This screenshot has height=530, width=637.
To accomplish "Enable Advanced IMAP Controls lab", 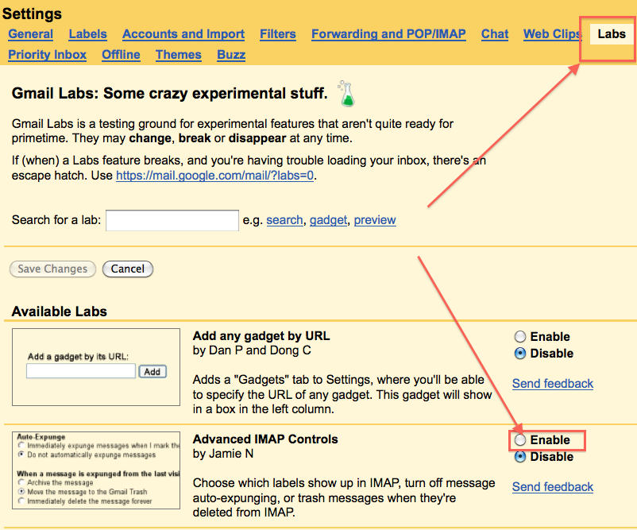I will tap(520, 439).
